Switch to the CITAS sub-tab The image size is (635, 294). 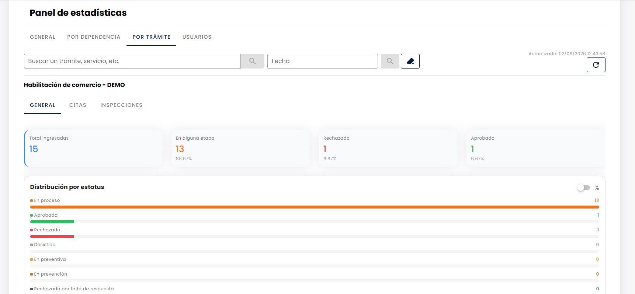[78, 105]
